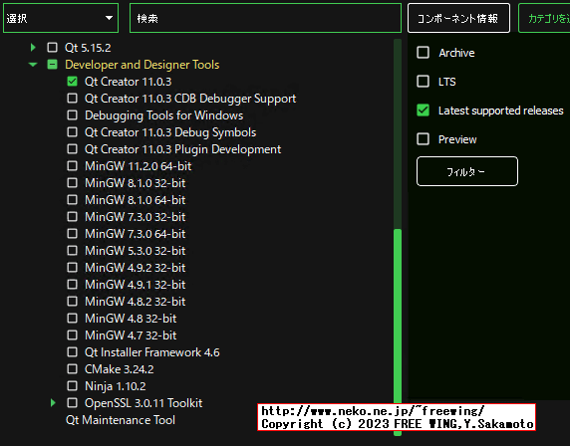
Task: Check MinGW 7.3.0 32-bit checkbox
Action: pyautogui.click(x=73, y=217)
